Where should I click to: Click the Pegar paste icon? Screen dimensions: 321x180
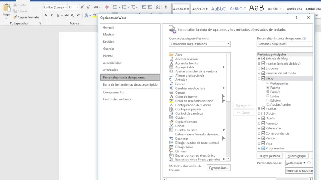tap(7, 8)
